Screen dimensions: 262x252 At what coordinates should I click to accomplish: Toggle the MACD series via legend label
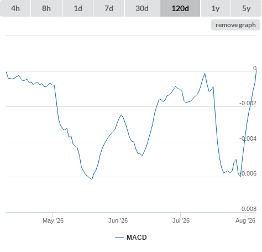point(137,238)
